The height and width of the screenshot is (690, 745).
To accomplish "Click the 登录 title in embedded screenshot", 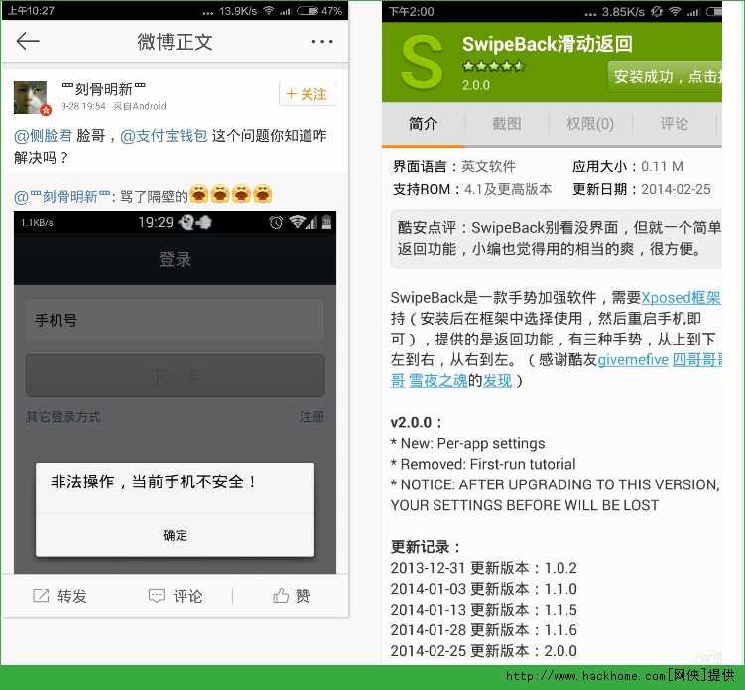I will point(175,259).
